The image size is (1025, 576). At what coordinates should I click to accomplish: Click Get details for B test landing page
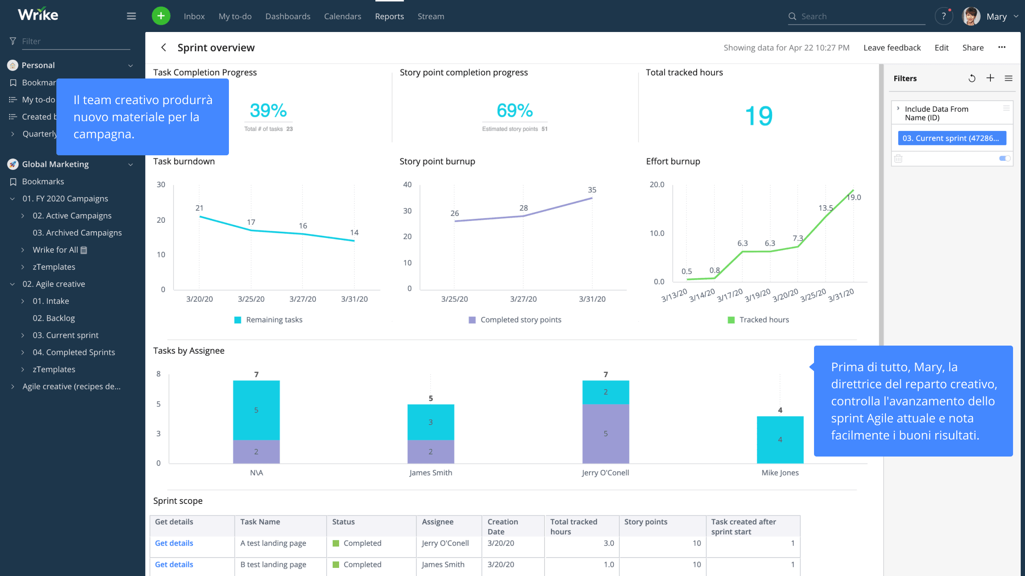coord(174,564)
